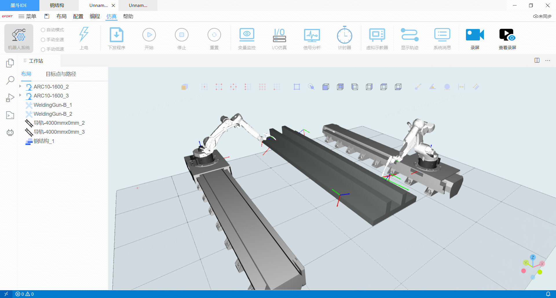Click the 显示轨迹 show trajectory icon
The image size is (556, 298).
pos(409,38)
